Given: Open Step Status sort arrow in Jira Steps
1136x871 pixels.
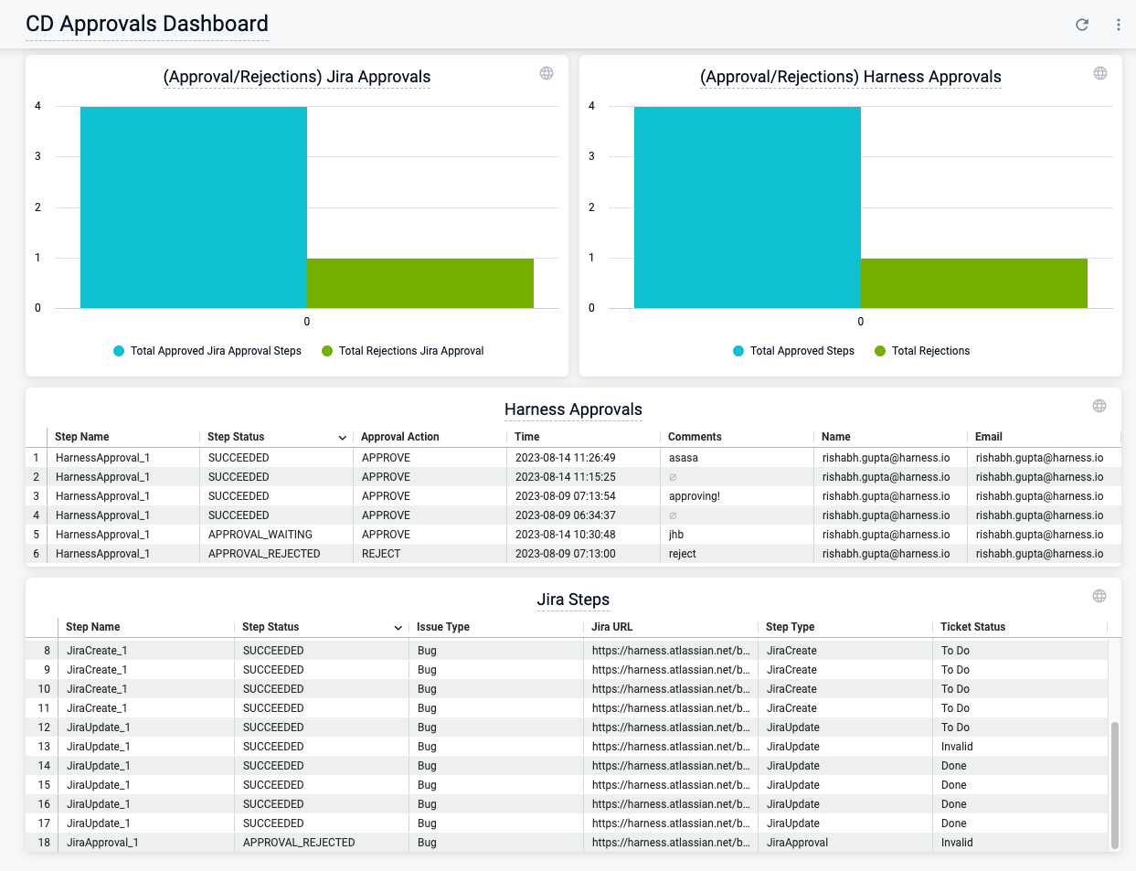Looking at the screenshot, I should click(x=398, y=628).
